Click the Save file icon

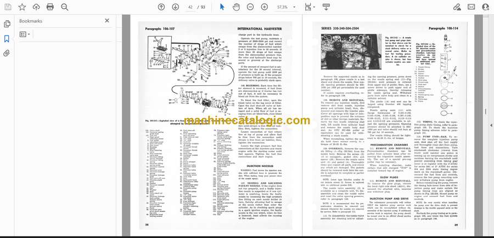(8, 7)
